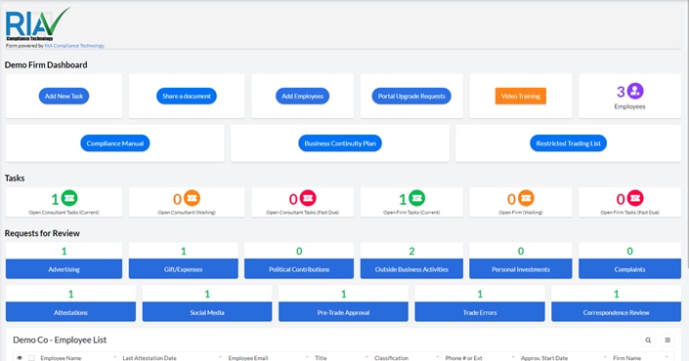Open Correspondence Review requests

[x=616, y=312]
